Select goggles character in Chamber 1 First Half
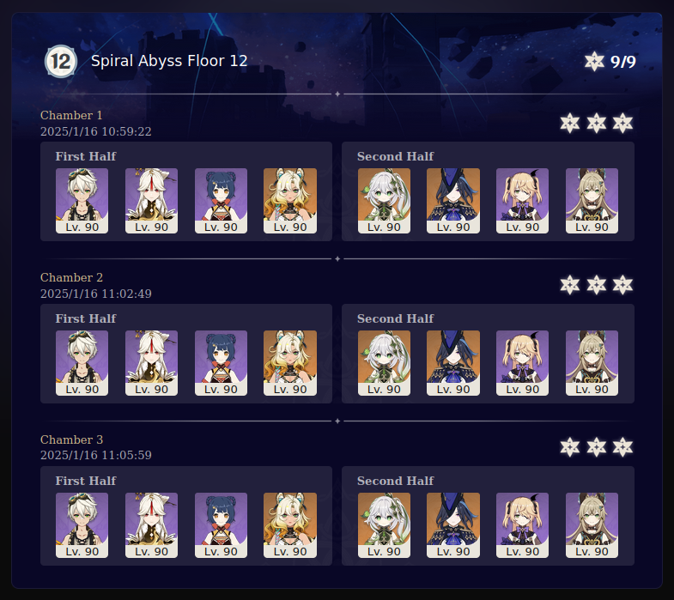Image resolution: width=674 pixels, height=600 pixels. click(82, 201)
